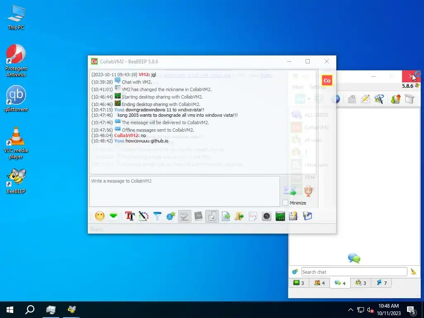424x318 pixels.
Task: Toggle the dictionary word completer button
Action: click(198, 216)
